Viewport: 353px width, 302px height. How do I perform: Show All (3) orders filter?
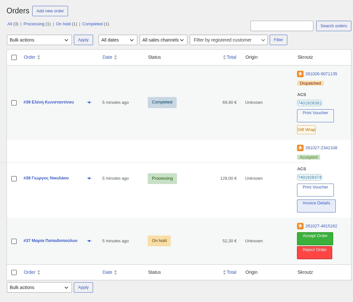(13, 24)
